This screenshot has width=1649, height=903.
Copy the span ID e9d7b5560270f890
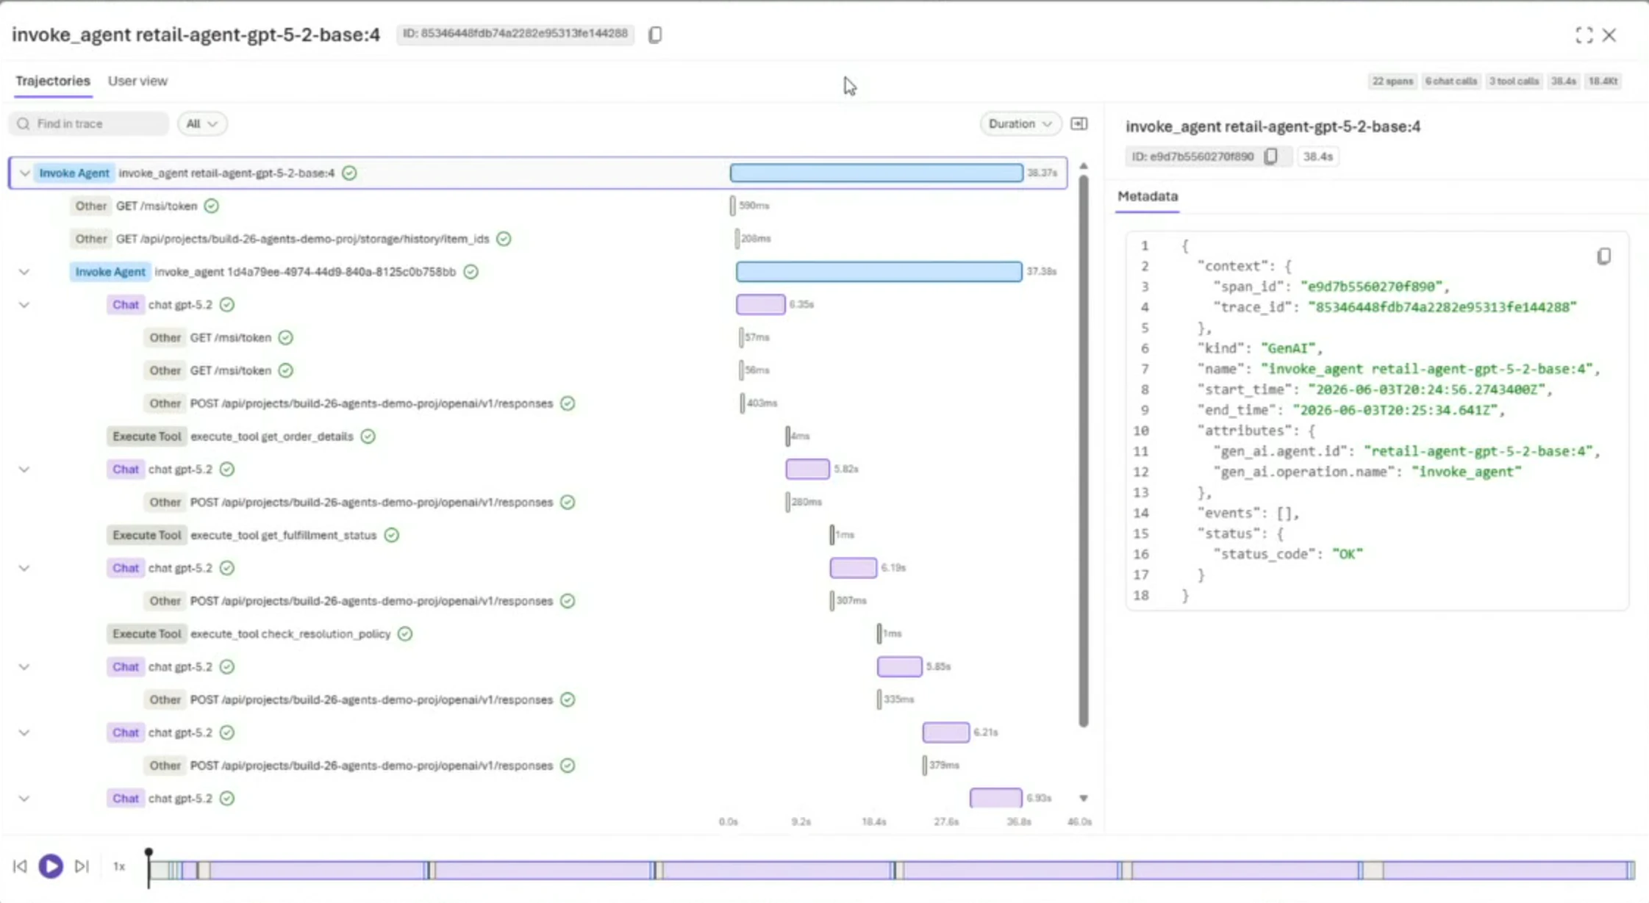pyautogui.click(x=1270, y=157)
